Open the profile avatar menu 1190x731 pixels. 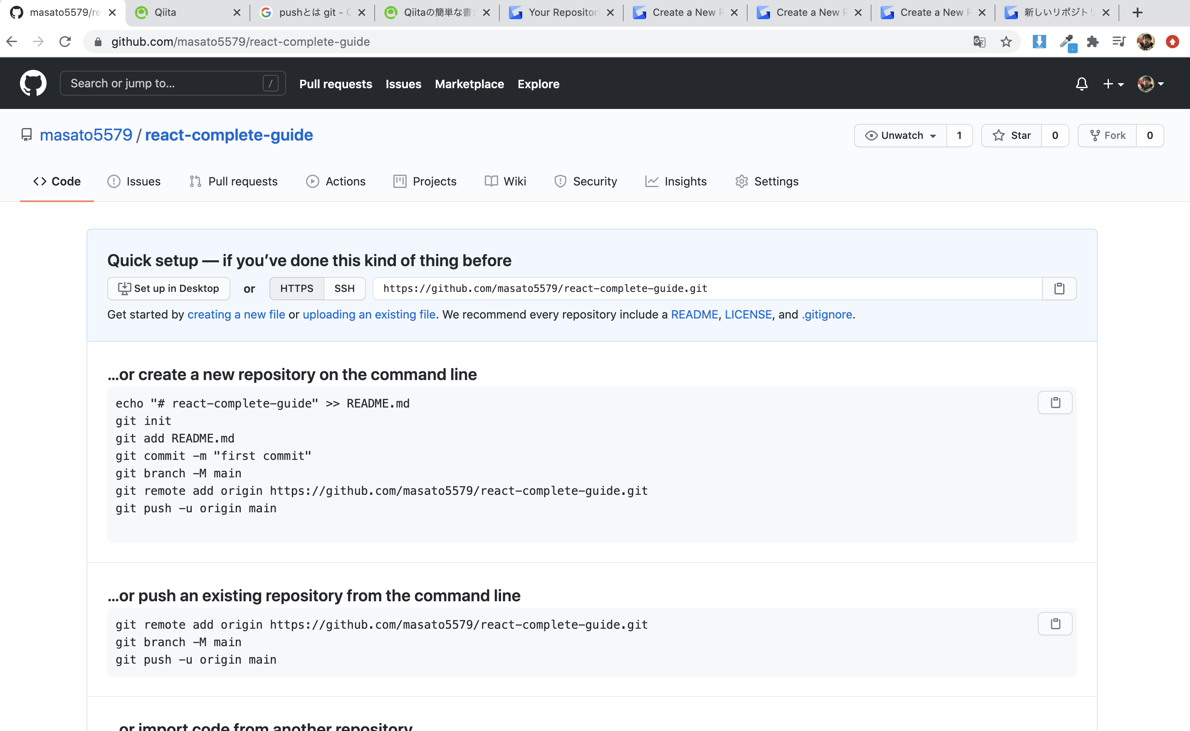click(1151, 84)
